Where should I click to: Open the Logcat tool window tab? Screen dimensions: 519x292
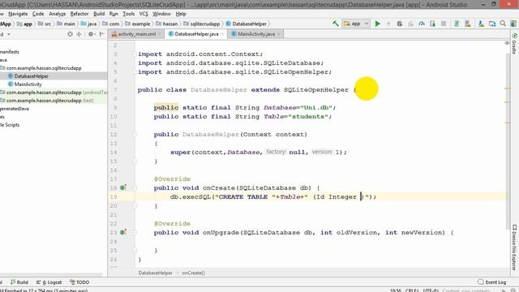point(49,282)
